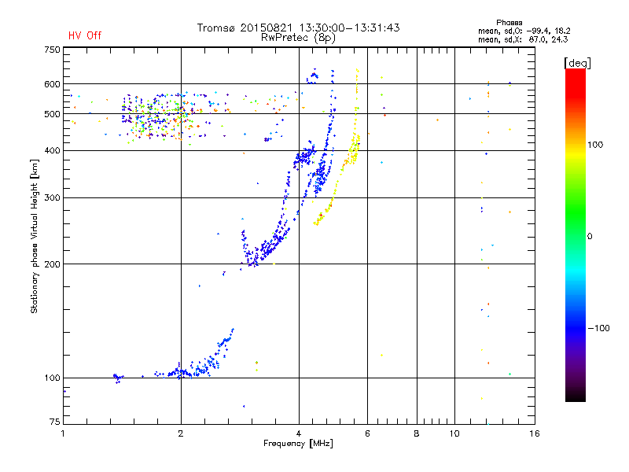
Task: Click the 'Stationary phase Virtual Height [km]' axis label
Action: (35, 236)
